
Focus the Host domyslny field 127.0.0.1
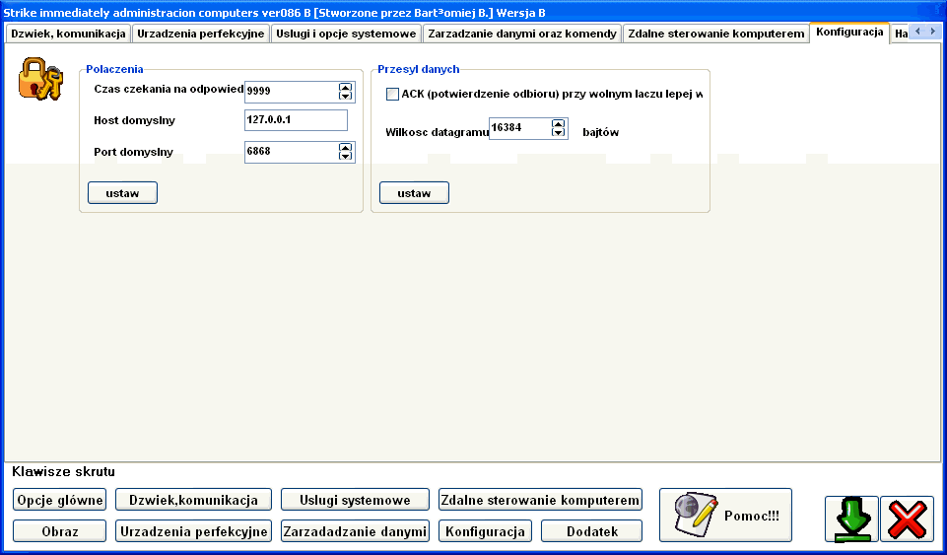296,119
